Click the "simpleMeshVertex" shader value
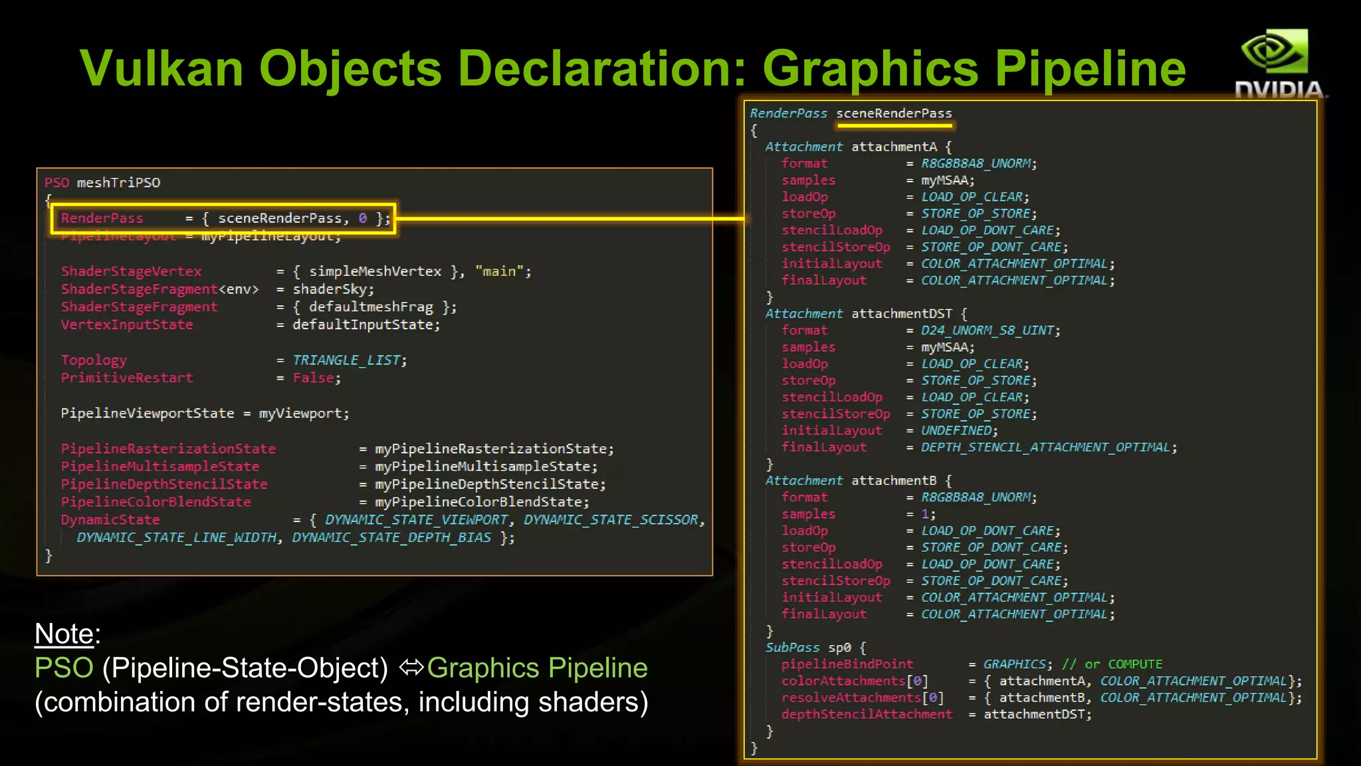The image size is (1361, 766). click(x=375, y=271)
